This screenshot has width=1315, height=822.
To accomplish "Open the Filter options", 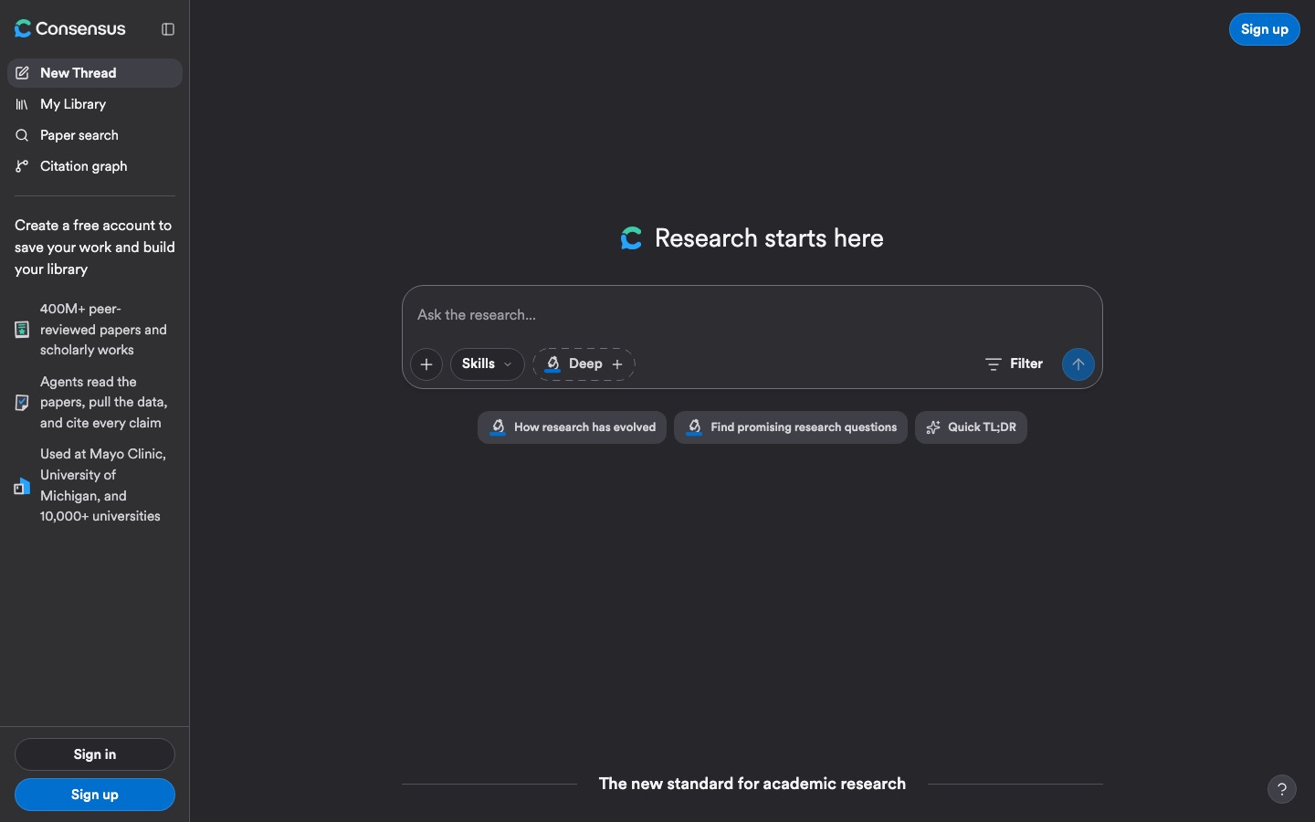I will pos(1014,364).
